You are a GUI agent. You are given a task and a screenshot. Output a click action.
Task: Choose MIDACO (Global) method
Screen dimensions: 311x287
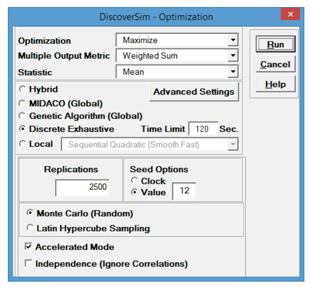[x=22, y=103]
